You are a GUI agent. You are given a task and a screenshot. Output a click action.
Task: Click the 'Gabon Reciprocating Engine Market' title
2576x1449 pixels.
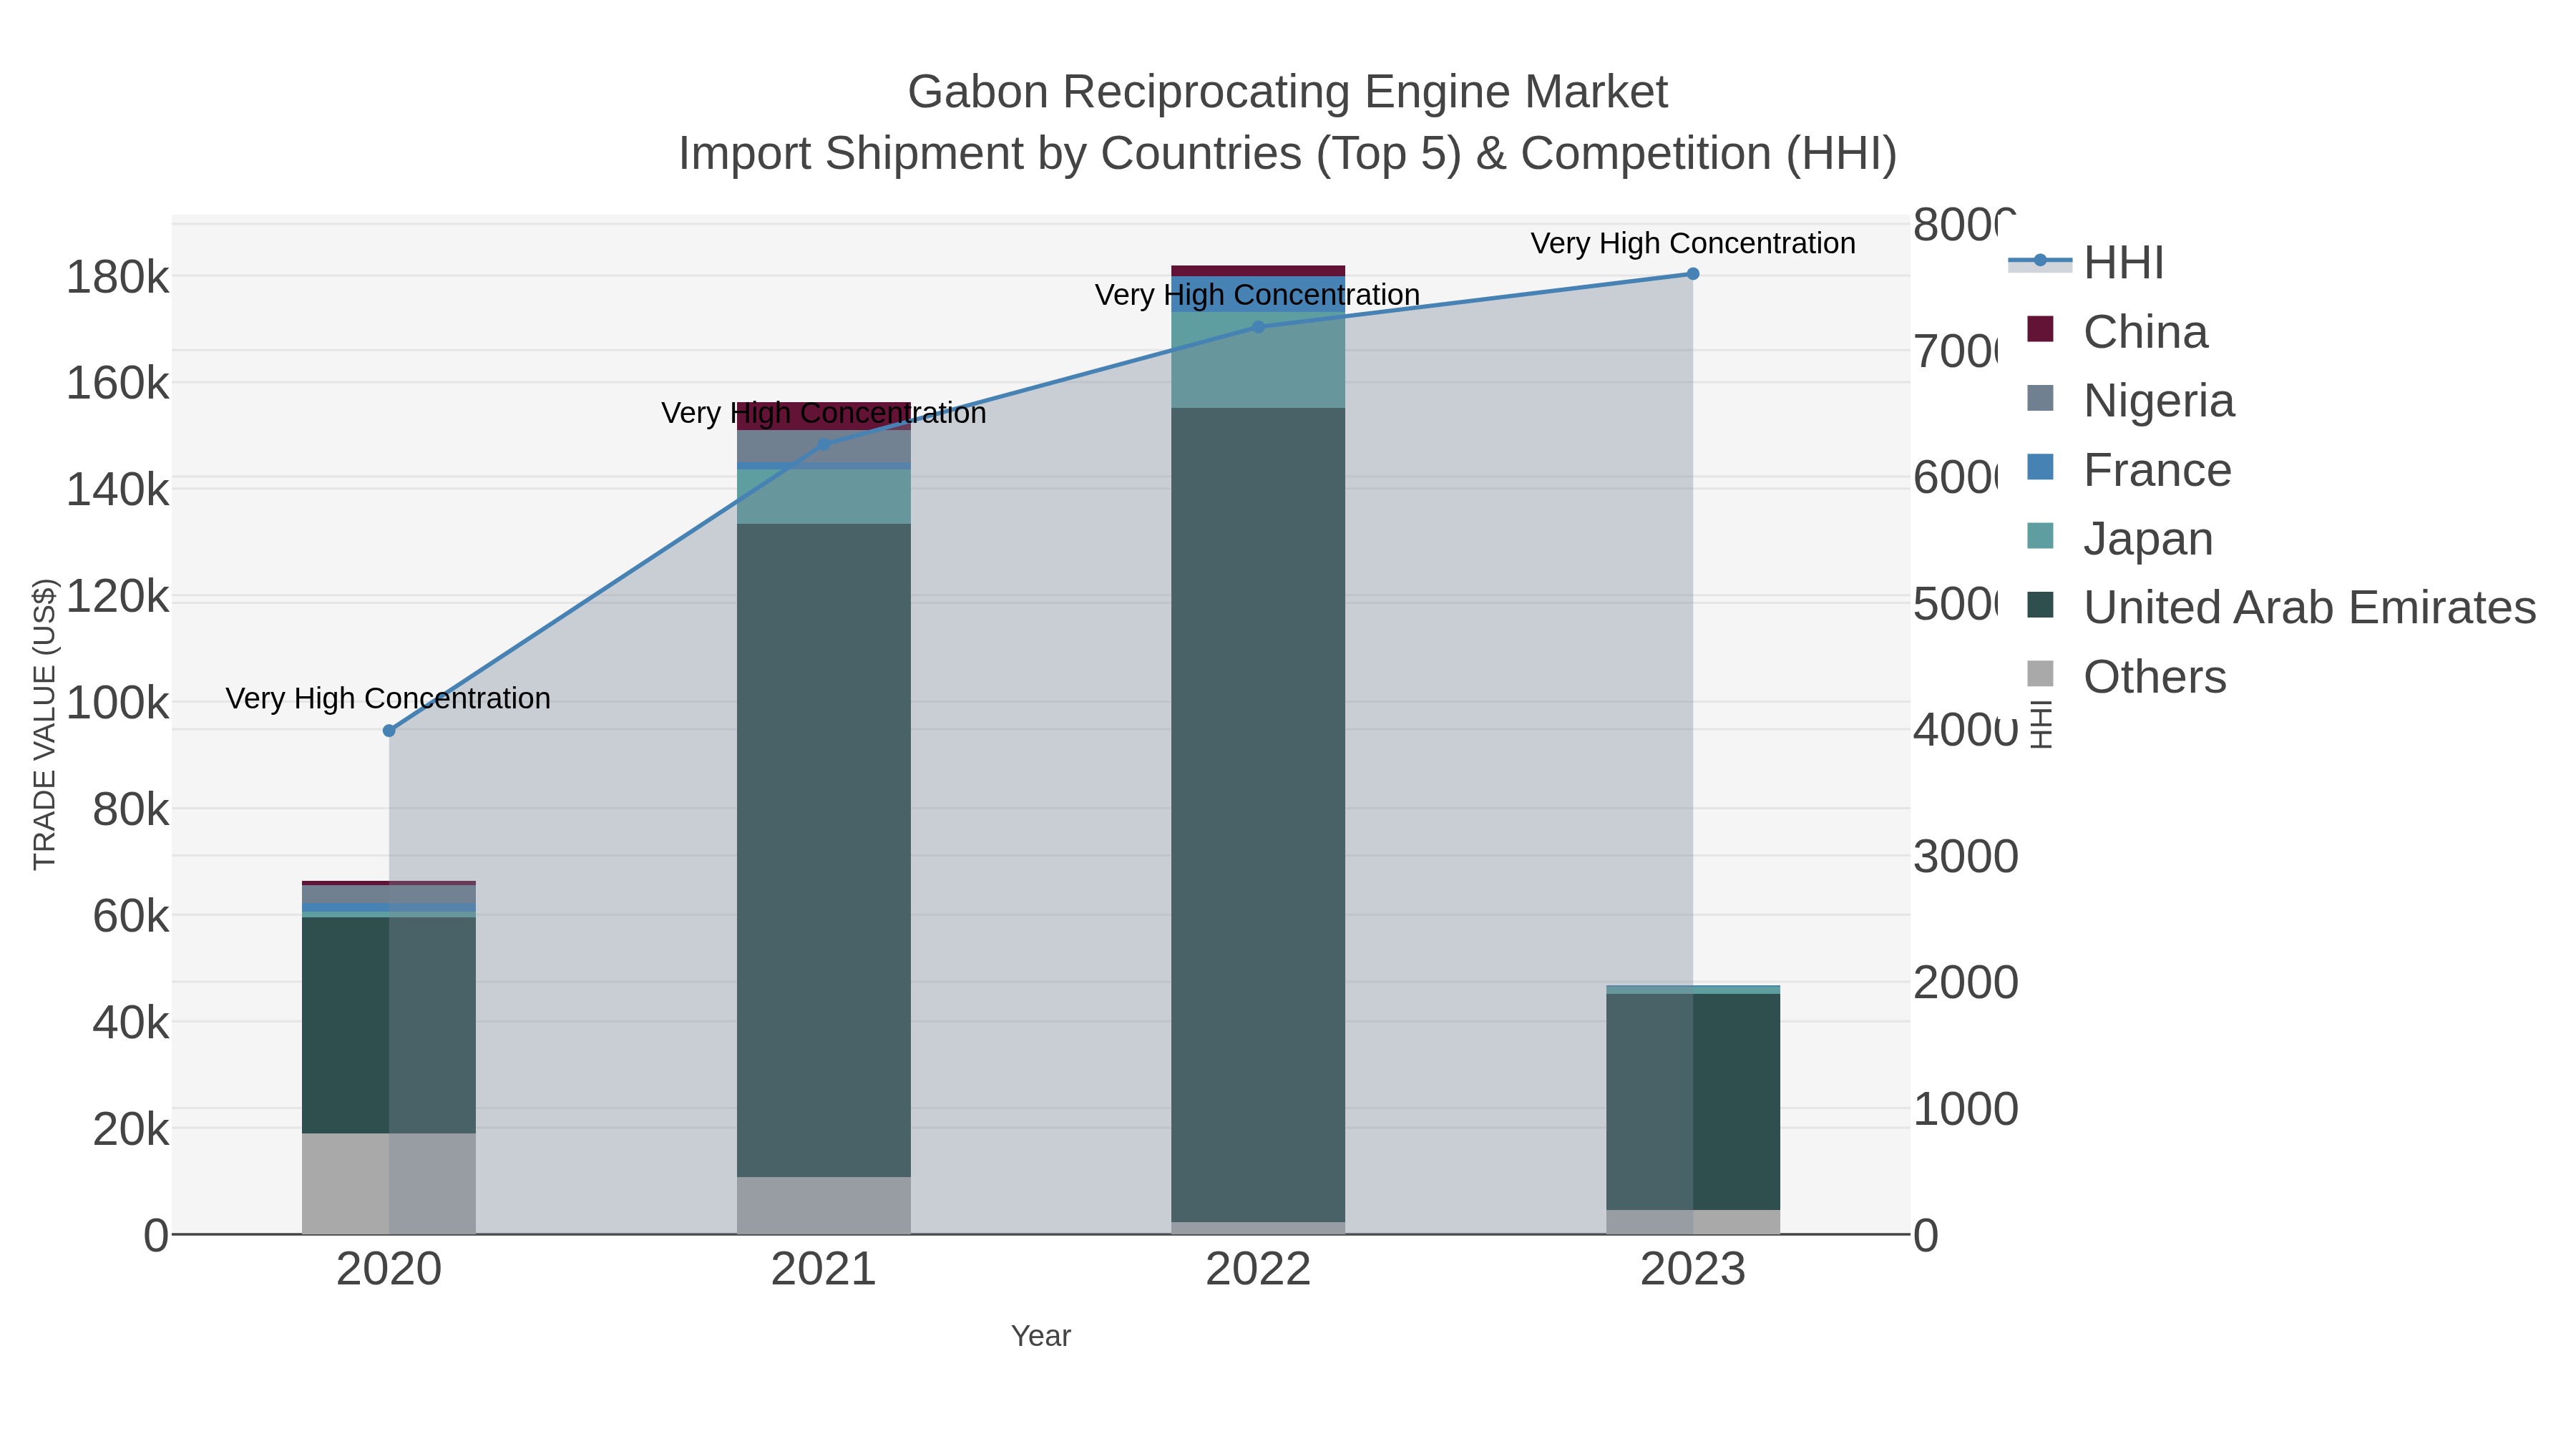point(1288,92)
